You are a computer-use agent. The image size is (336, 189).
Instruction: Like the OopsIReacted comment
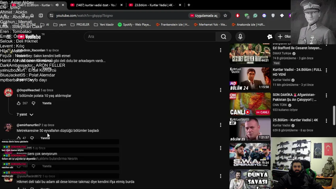click(19, 103)
